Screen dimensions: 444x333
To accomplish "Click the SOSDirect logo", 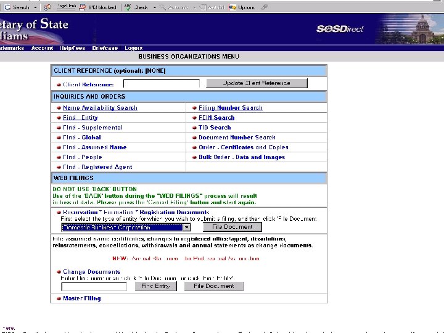I will pos(340,28).
